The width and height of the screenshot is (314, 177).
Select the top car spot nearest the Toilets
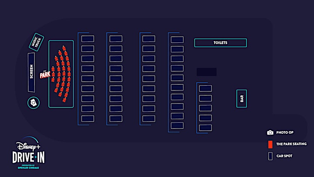coord(177,39)
